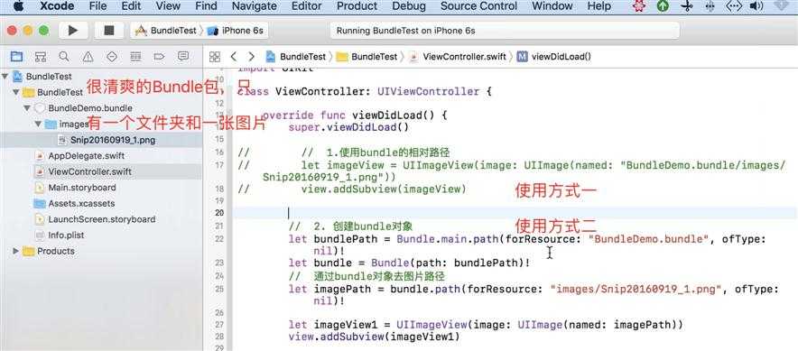Choose iPhone 6s run destination
The height and width of the screenshot is (351, 798).
click(236, 31)
